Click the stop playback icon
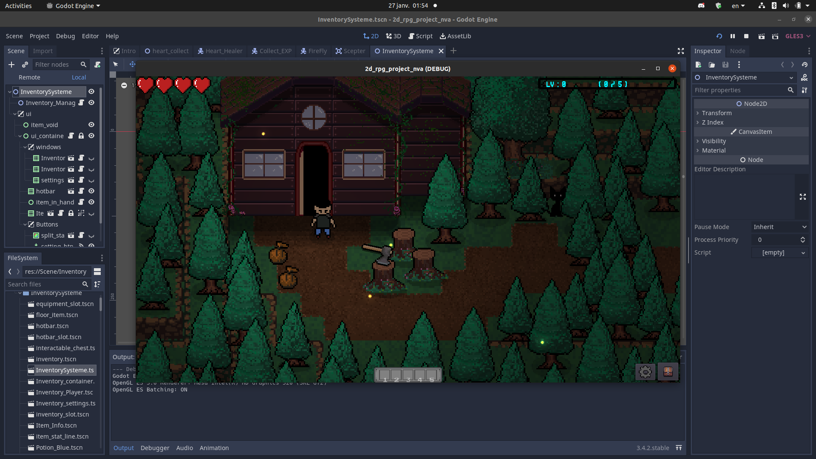This screenshot has height=459, width=816. pos(746,36)
